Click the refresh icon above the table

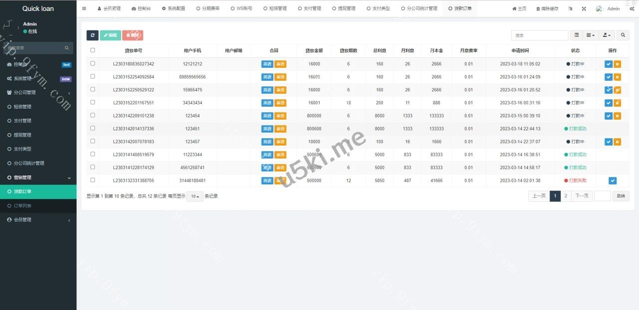coord(92,35)
